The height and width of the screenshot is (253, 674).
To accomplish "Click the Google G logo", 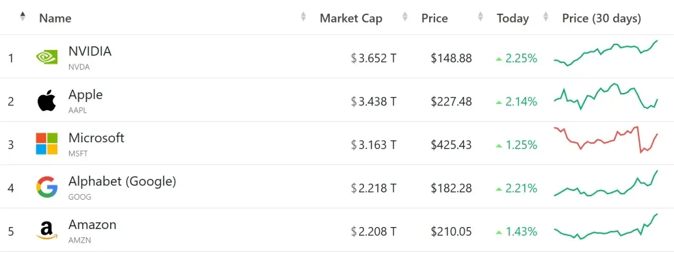I will click(47, 187).
